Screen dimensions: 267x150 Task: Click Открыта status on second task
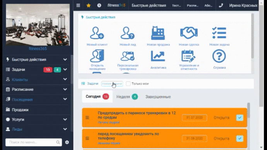221,138
